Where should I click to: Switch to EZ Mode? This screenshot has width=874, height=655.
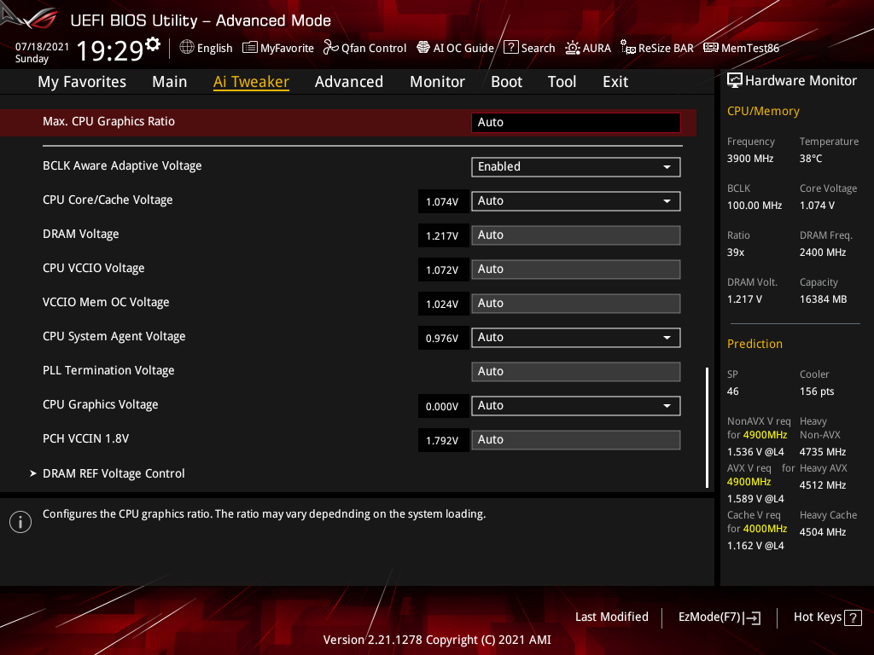pyautogui.click(x=719, y=617)
